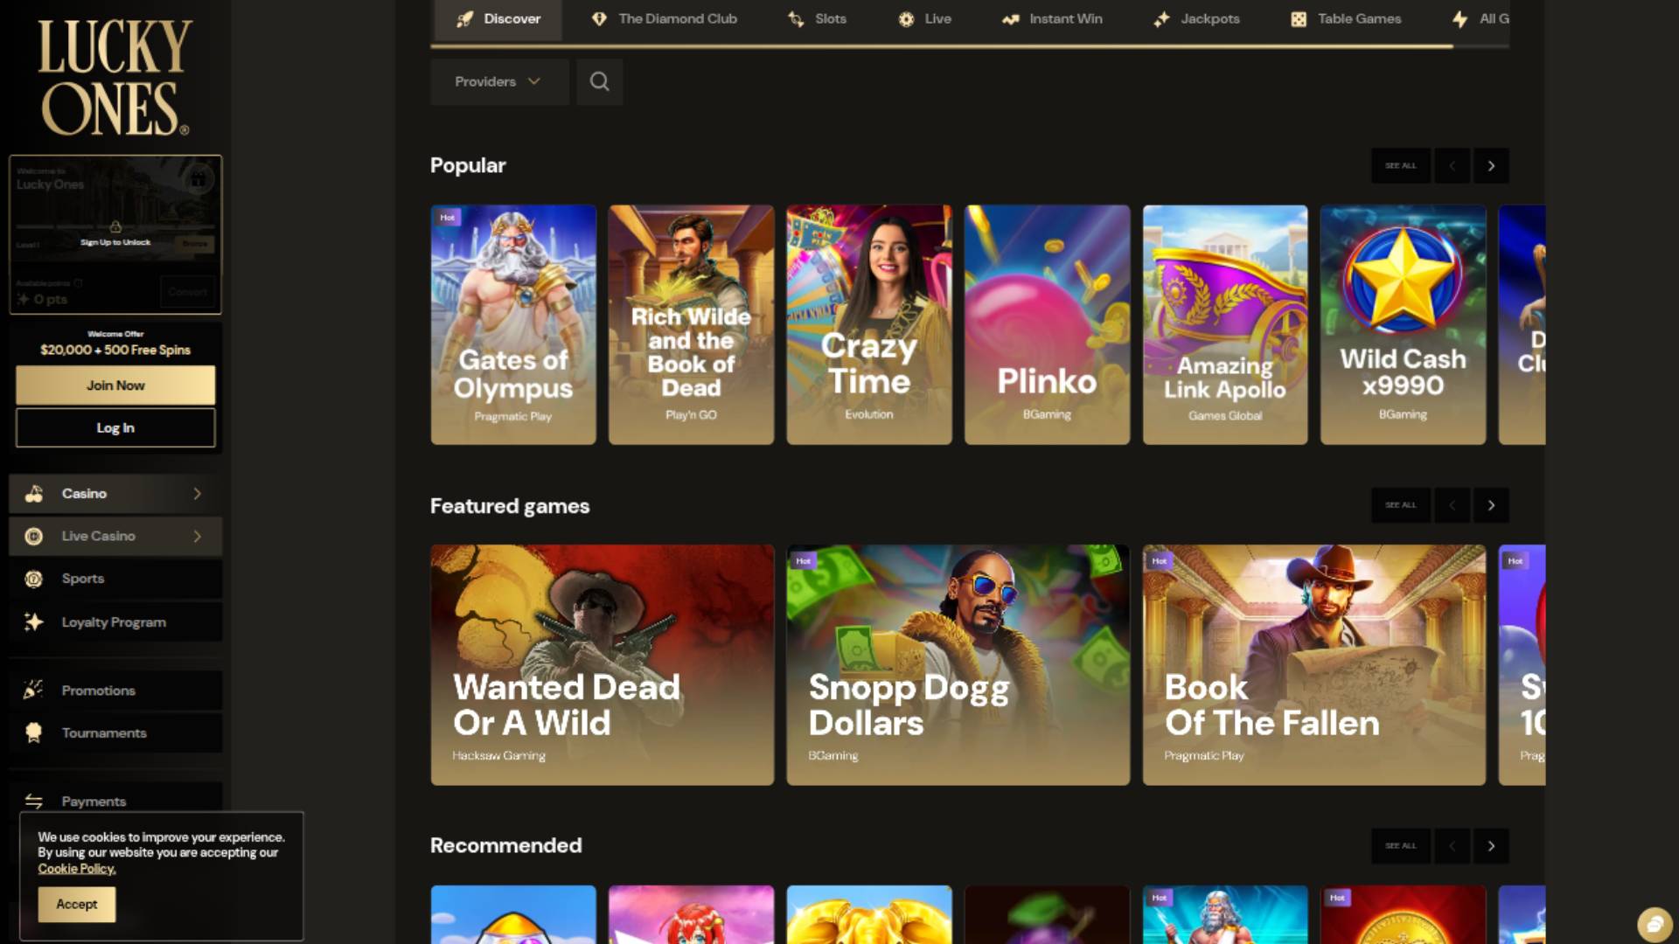Open the Table Games tab
Image resolution: width=1679 pixels, height=944 pixels.
tap(1346, 18)
